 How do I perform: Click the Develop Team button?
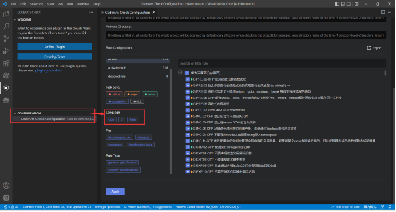(x=54, y=57)
